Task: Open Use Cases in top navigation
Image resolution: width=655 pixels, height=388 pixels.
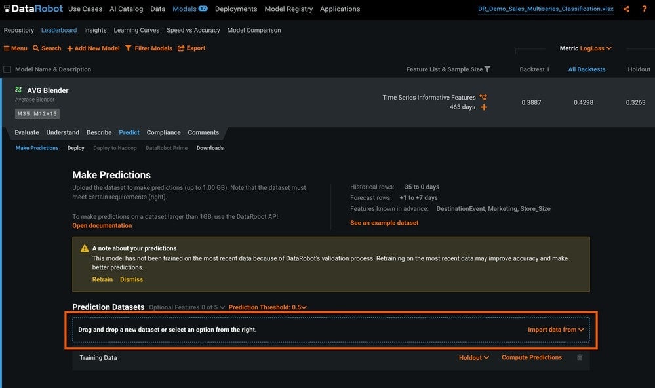Action: tap(85, 9)
